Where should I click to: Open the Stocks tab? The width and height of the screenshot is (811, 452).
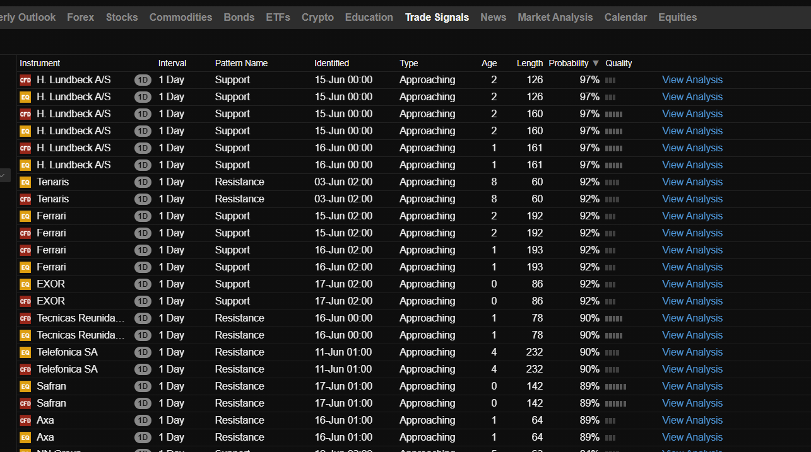pyautogui.click(x=122, y=18)
